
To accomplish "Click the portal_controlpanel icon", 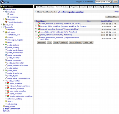I will (6, 50).
